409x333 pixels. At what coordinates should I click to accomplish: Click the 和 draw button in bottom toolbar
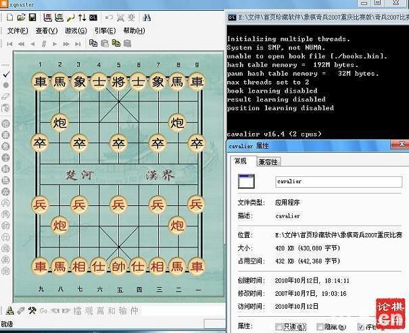point(112,311)
